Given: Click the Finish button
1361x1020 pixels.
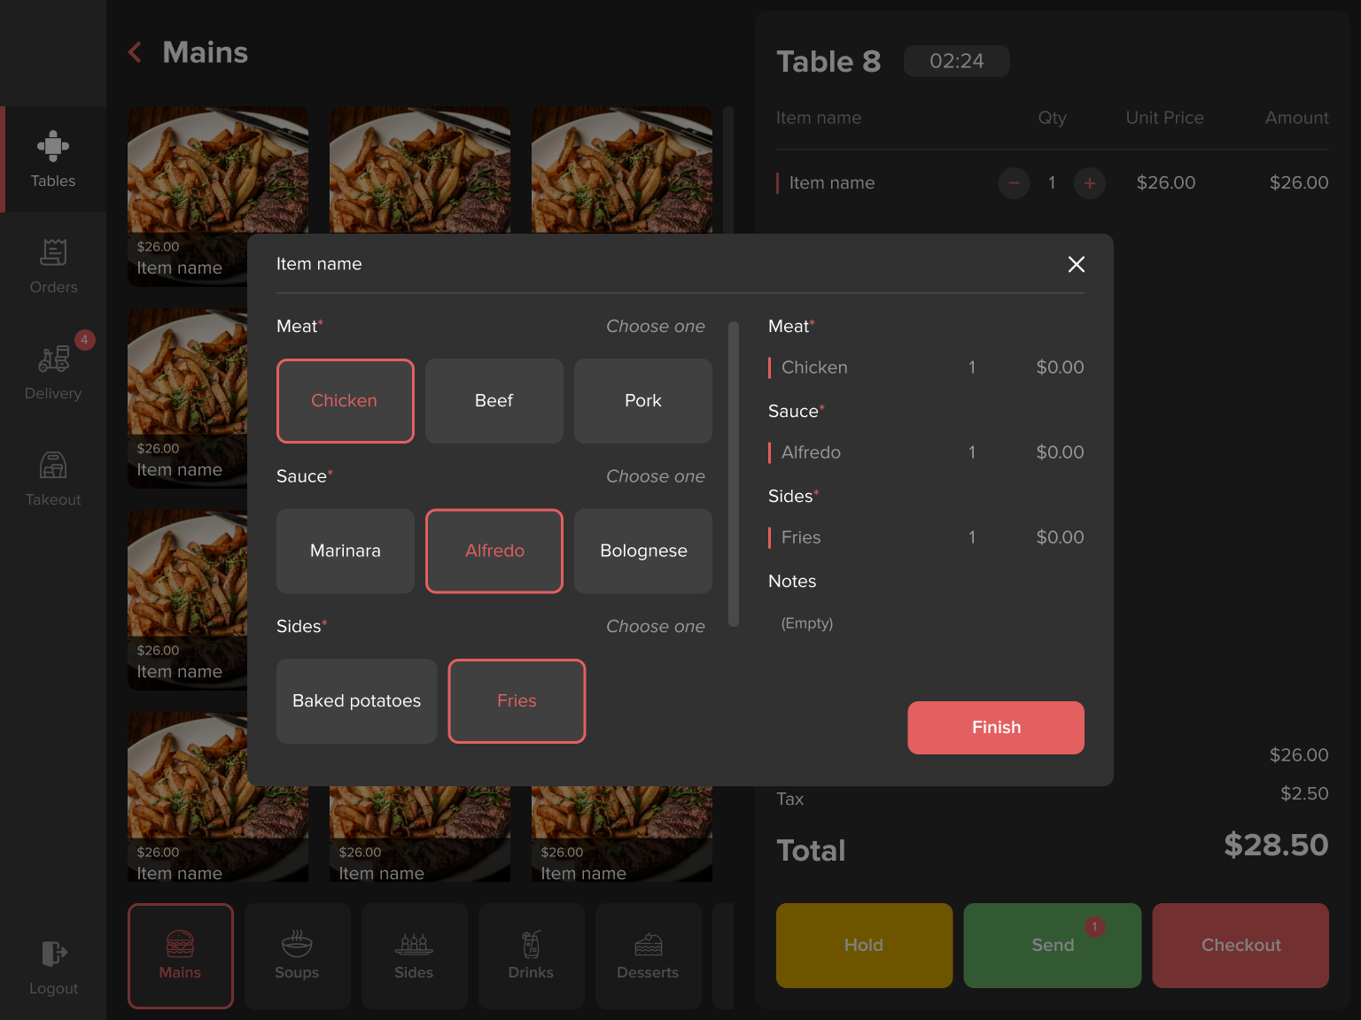Looking at the screenshot, I should coord(996,728).
